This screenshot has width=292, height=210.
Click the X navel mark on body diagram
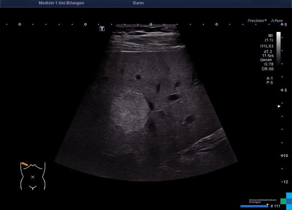click(33, 177)
